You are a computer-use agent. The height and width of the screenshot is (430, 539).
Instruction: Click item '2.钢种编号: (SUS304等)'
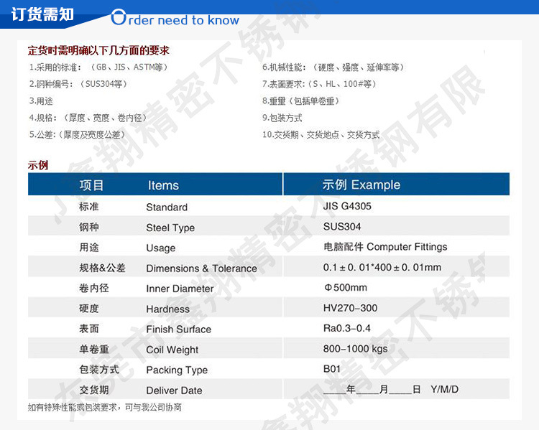pos(78,84)
